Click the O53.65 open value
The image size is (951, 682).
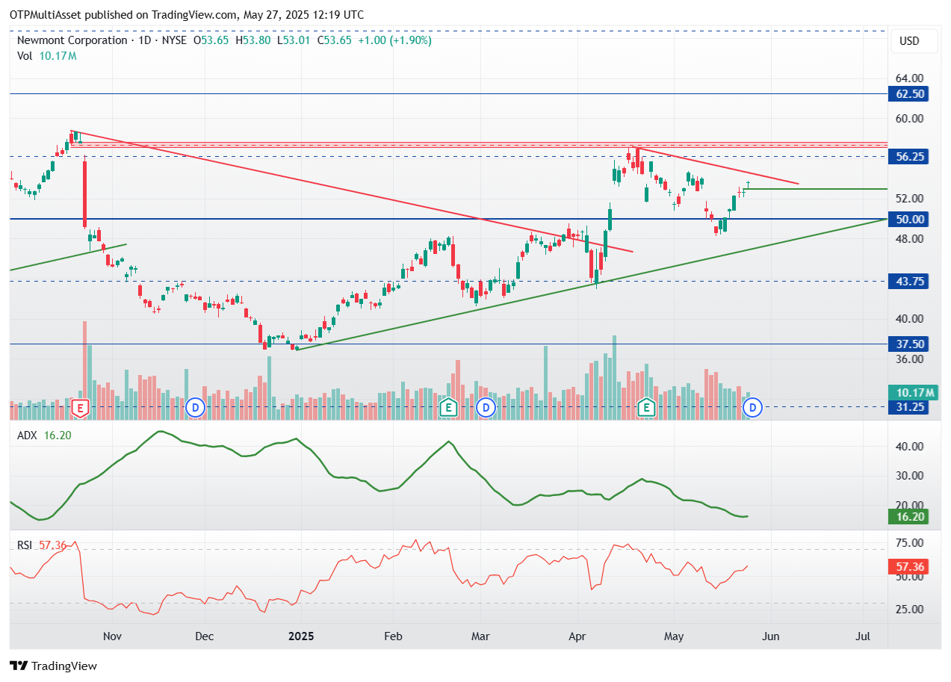point(212,40)
